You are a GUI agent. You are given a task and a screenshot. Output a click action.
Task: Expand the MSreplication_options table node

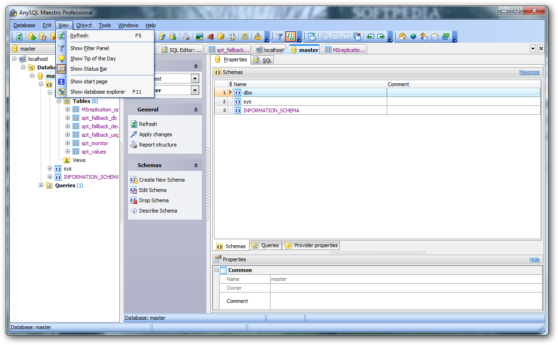pos(67,110)
